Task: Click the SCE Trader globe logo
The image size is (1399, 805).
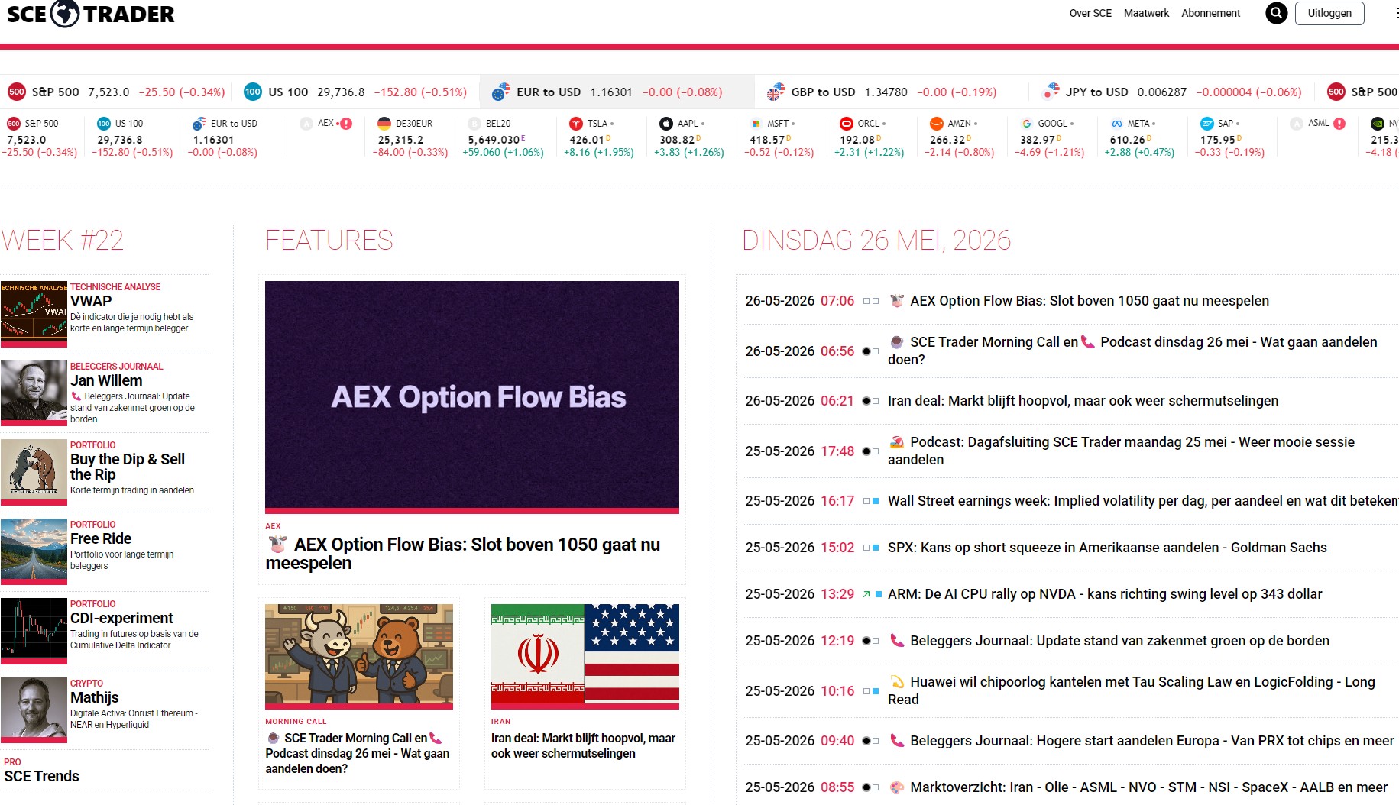Action: coord(65,14)
